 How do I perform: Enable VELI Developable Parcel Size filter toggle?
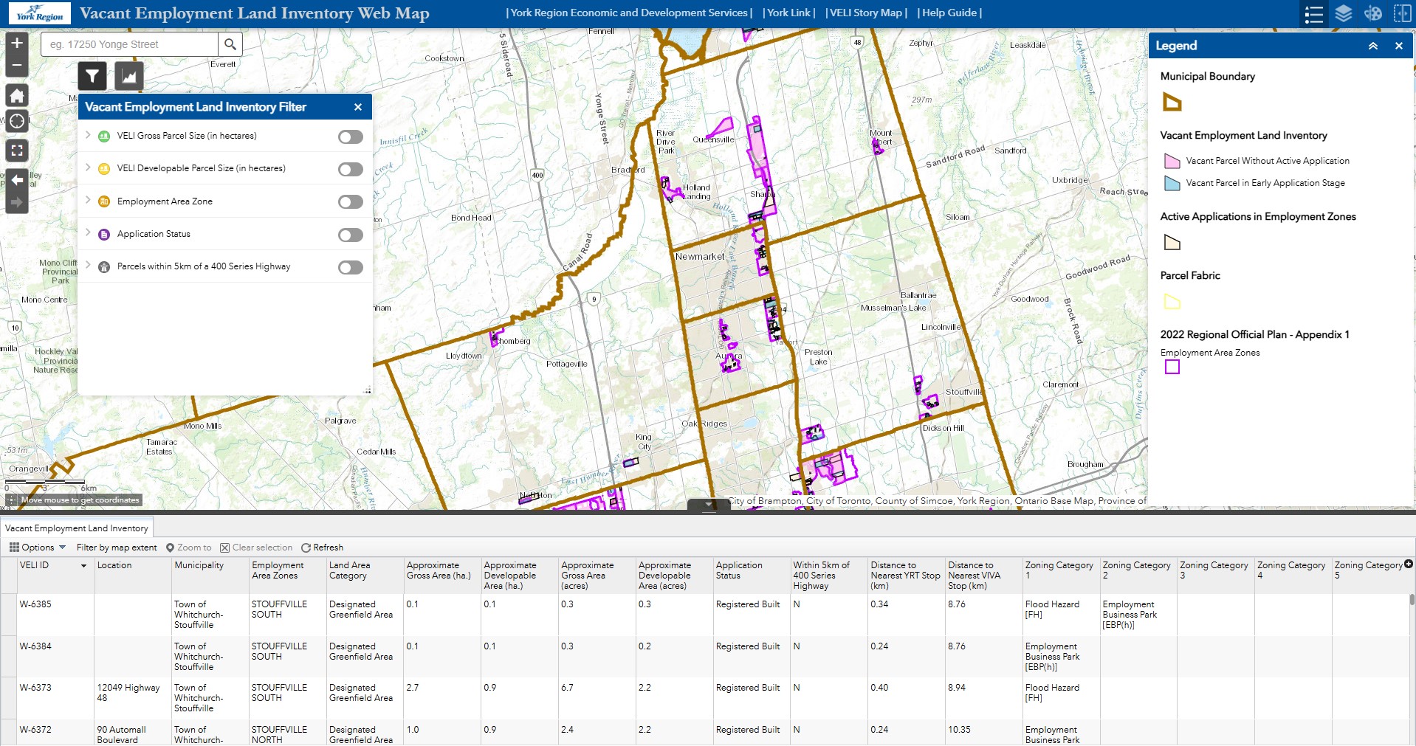[351, 170]
